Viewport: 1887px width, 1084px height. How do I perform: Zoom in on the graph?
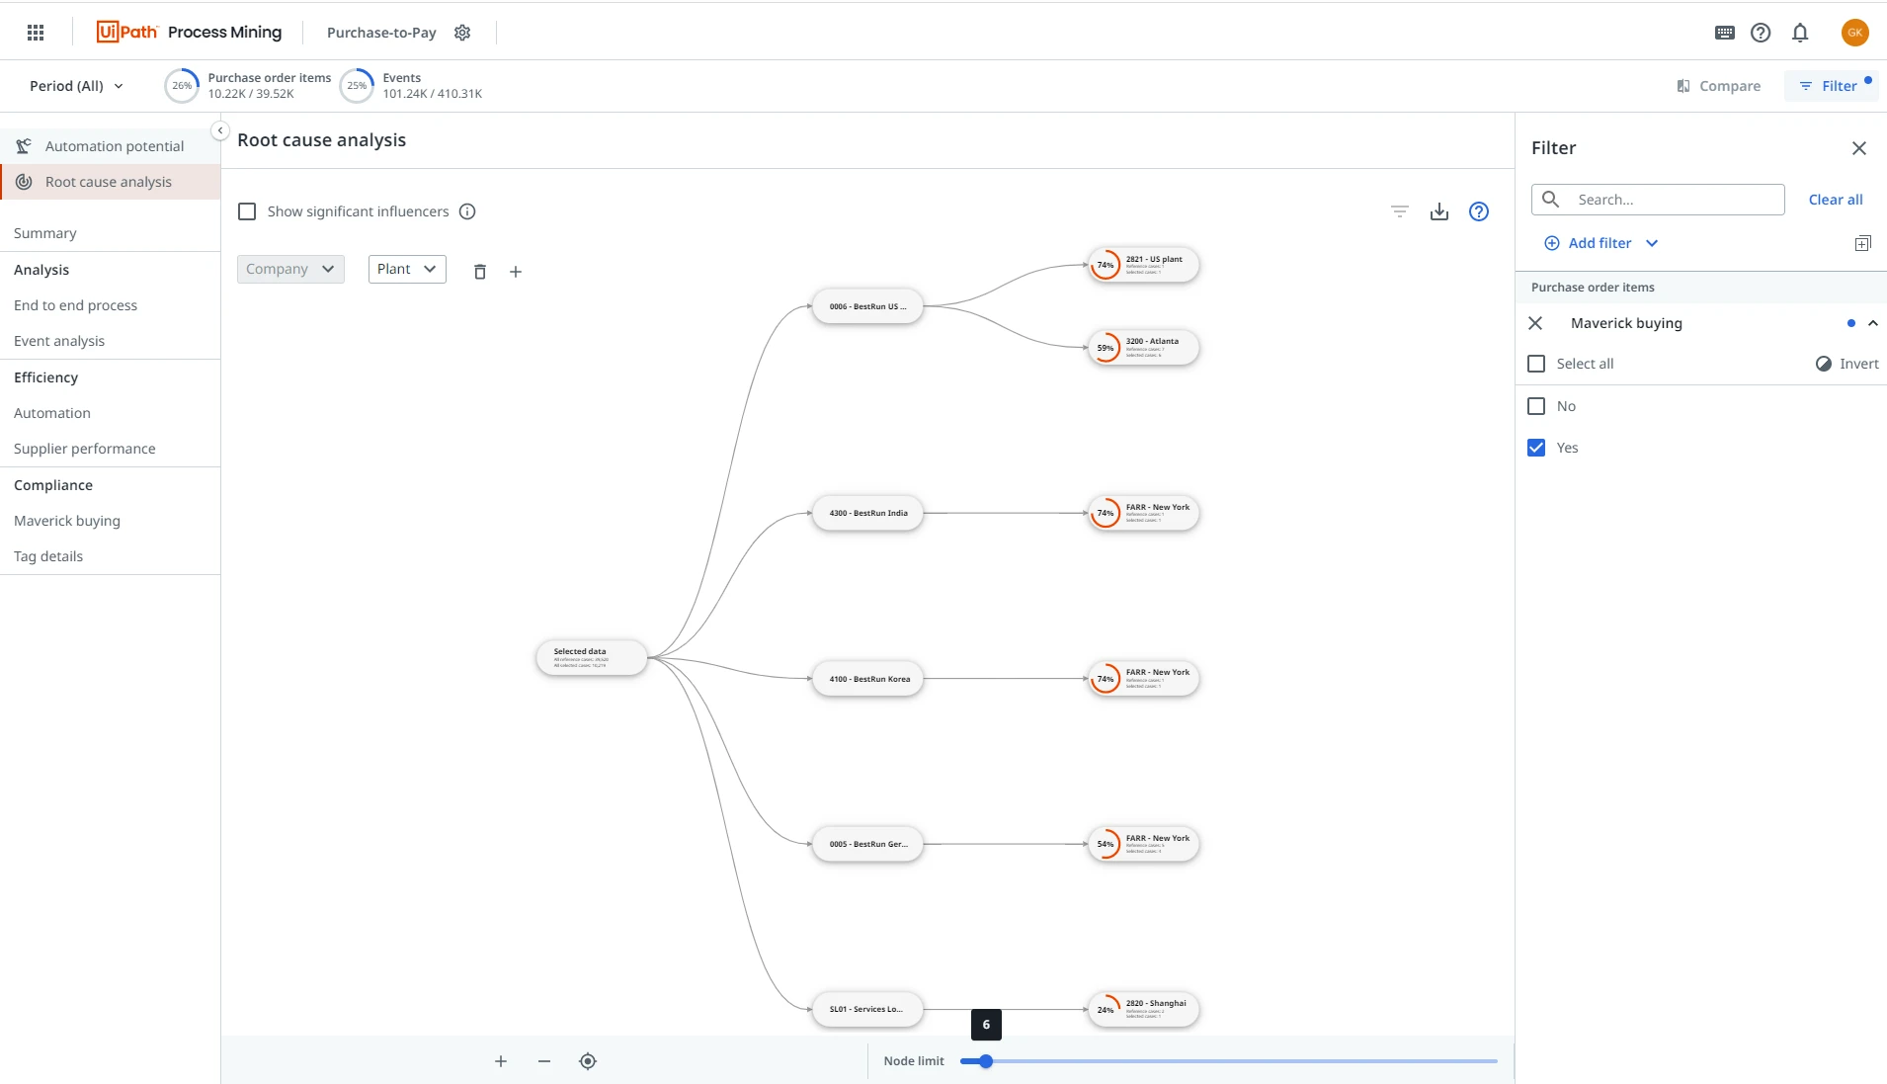(501, 1061)
